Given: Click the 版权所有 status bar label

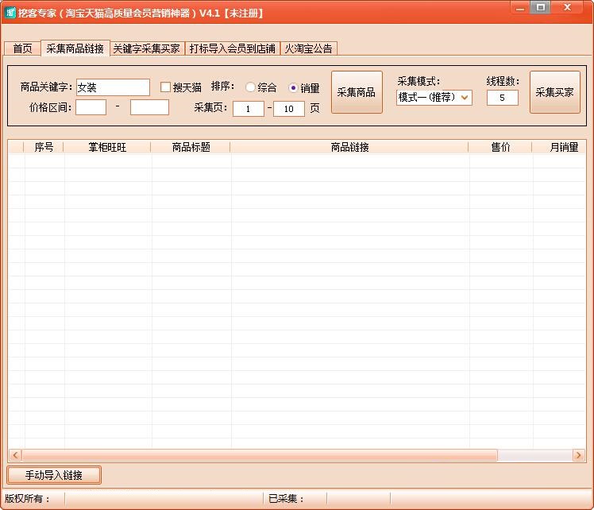Looking at the screenshot, I should click(27, 499).
